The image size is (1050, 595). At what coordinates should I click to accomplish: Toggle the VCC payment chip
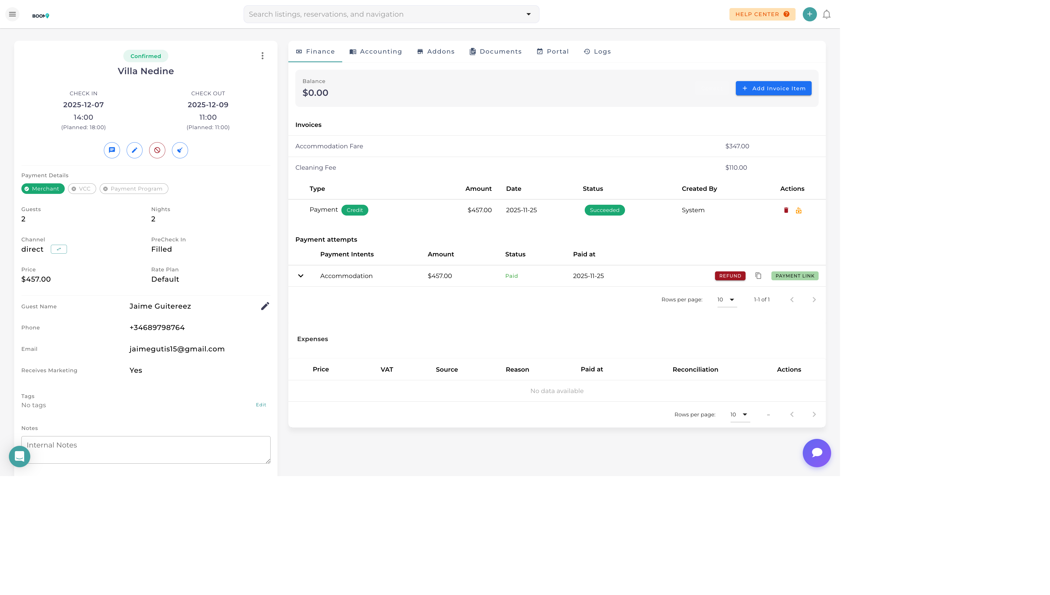pos(82,189)
